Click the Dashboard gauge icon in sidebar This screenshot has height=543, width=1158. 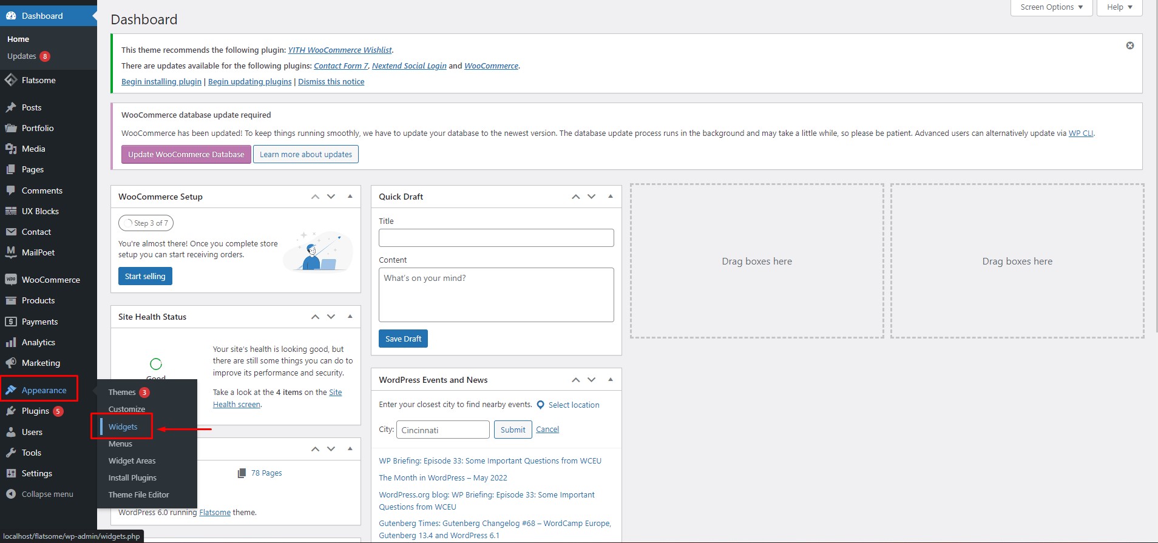tap(11, 16)
